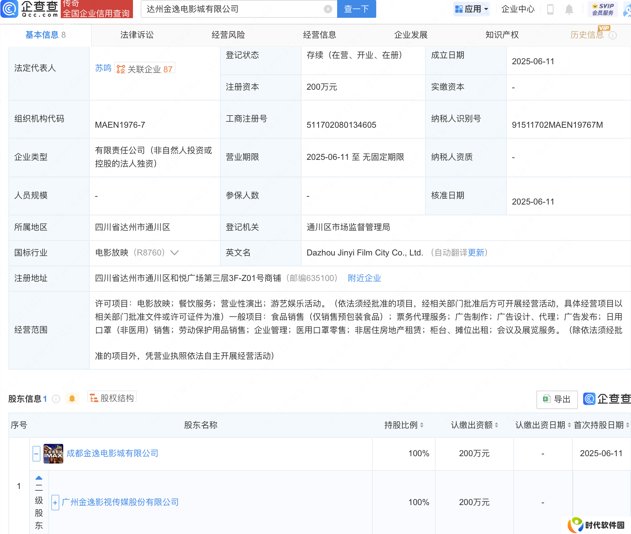Click the organization code MAEN1976-7

[120, 125]
